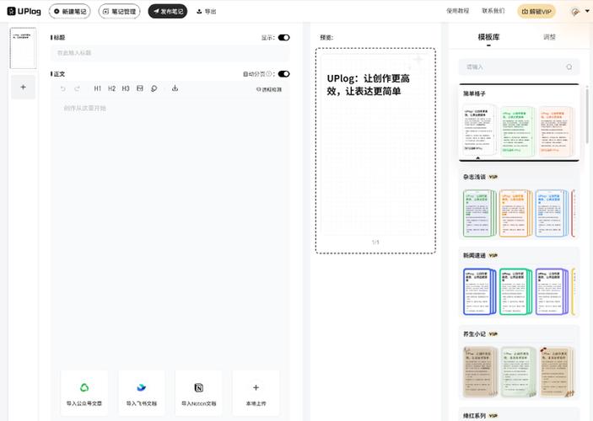Screen dimensions: 593x421
Task: Select the blue 新闻速递 template
Action: pos(479,291)
